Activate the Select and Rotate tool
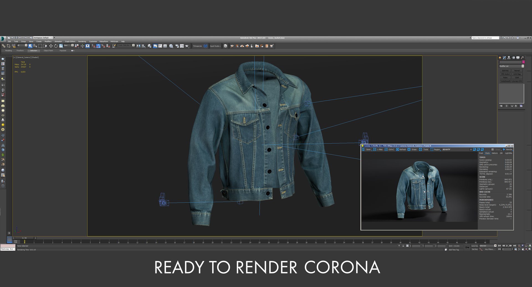Viewport: 532px width, 287px height. (56, 46)
